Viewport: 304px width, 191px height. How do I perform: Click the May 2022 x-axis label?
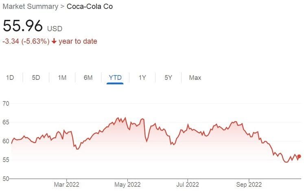click(x=127, y=184)
